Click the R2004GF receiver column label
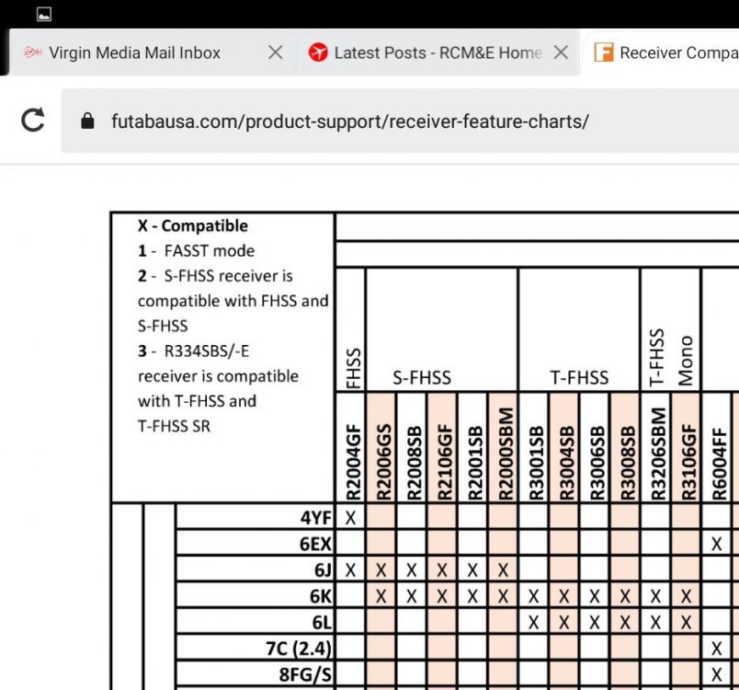 (x=353, y=462)
